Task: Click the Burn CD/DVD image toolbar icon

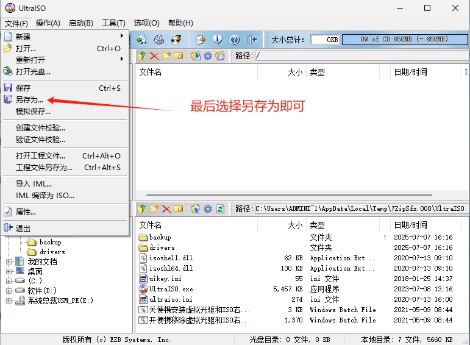Action: click(x=177, y=40)
